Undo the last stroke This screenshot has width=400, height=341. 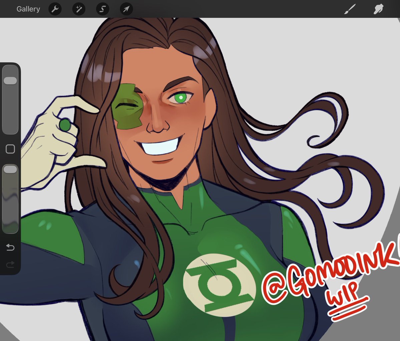[x=10, y=247]
